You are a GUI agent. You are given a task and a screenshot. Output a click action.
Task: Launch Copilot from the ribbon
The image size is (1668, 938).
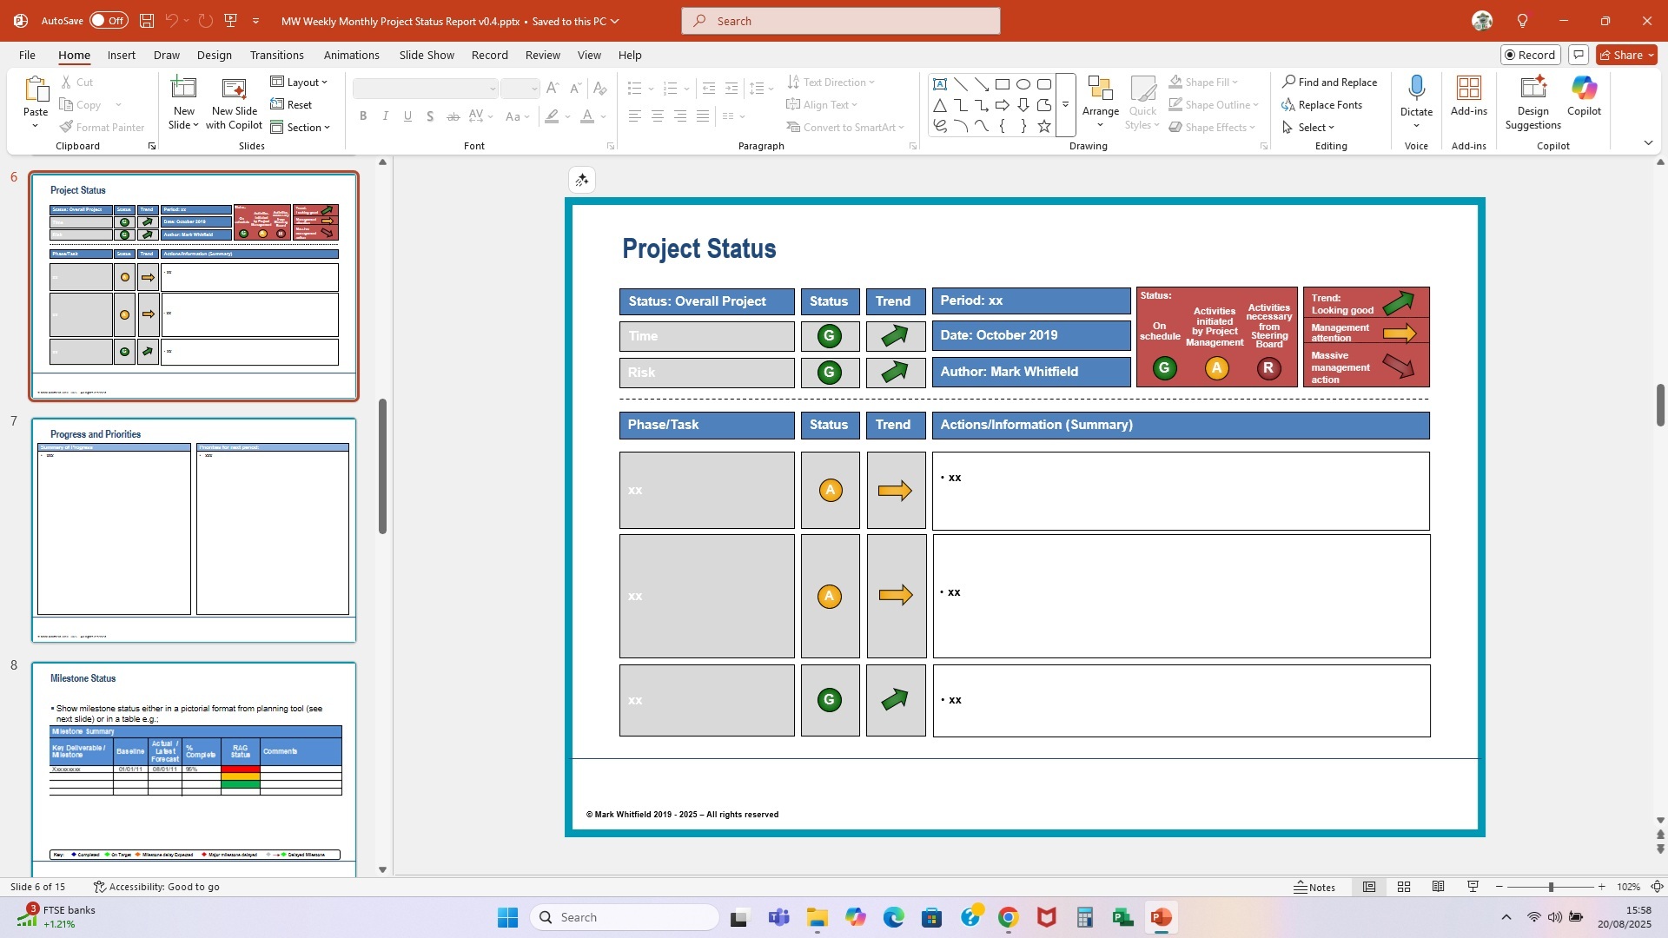point(1583,96)
